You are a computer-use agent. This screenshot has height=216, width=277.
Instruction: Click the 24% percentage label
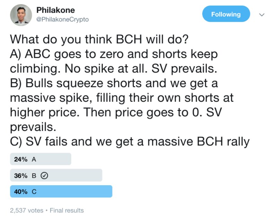21,159
